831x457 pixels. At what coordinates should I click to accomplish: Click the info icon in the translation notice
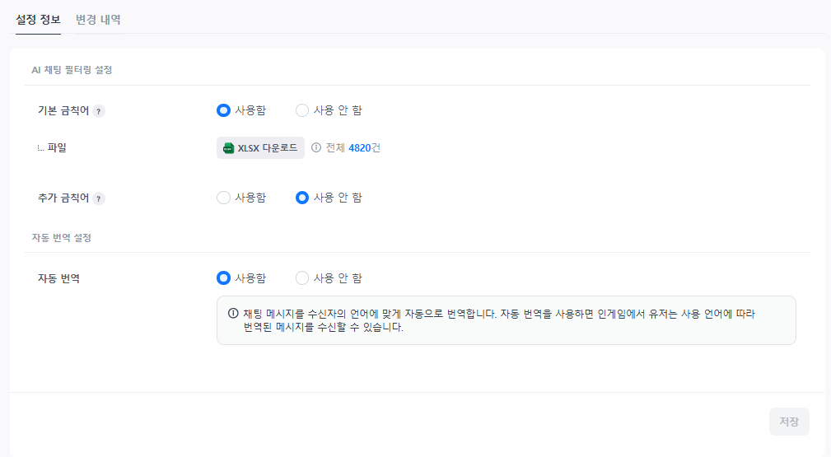(x=233, y=314)
